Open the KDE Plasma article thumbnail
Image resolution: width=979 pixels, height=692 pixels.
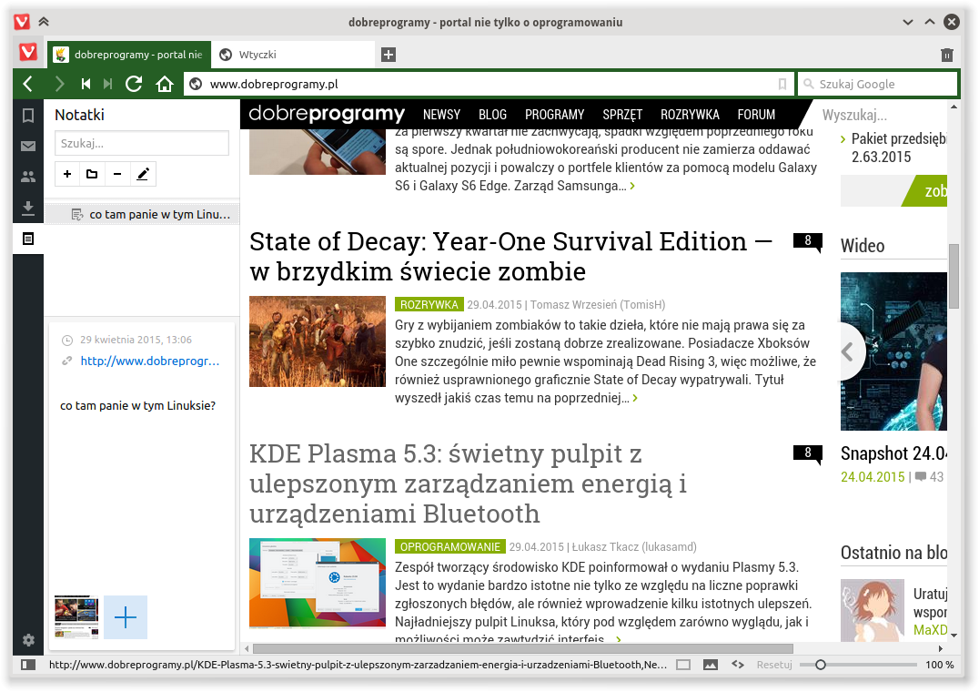(318, 583)
